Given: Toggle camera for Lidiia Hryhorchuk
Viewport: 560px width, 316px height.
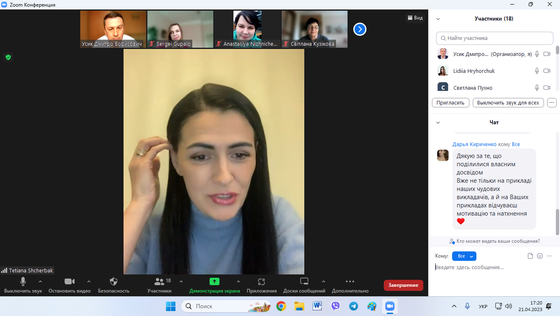Looking at the screenshot, I should click(547, 71).
